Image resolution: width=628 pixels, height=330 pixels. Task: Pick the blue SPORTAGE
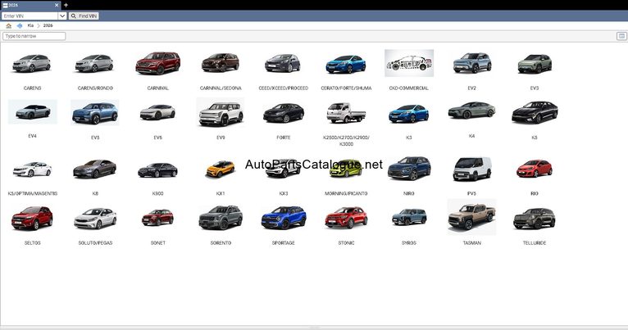click(283, 218)
